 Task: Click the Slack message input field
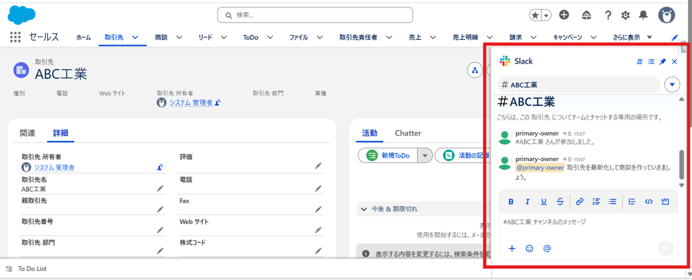click(x=588, y=222)
